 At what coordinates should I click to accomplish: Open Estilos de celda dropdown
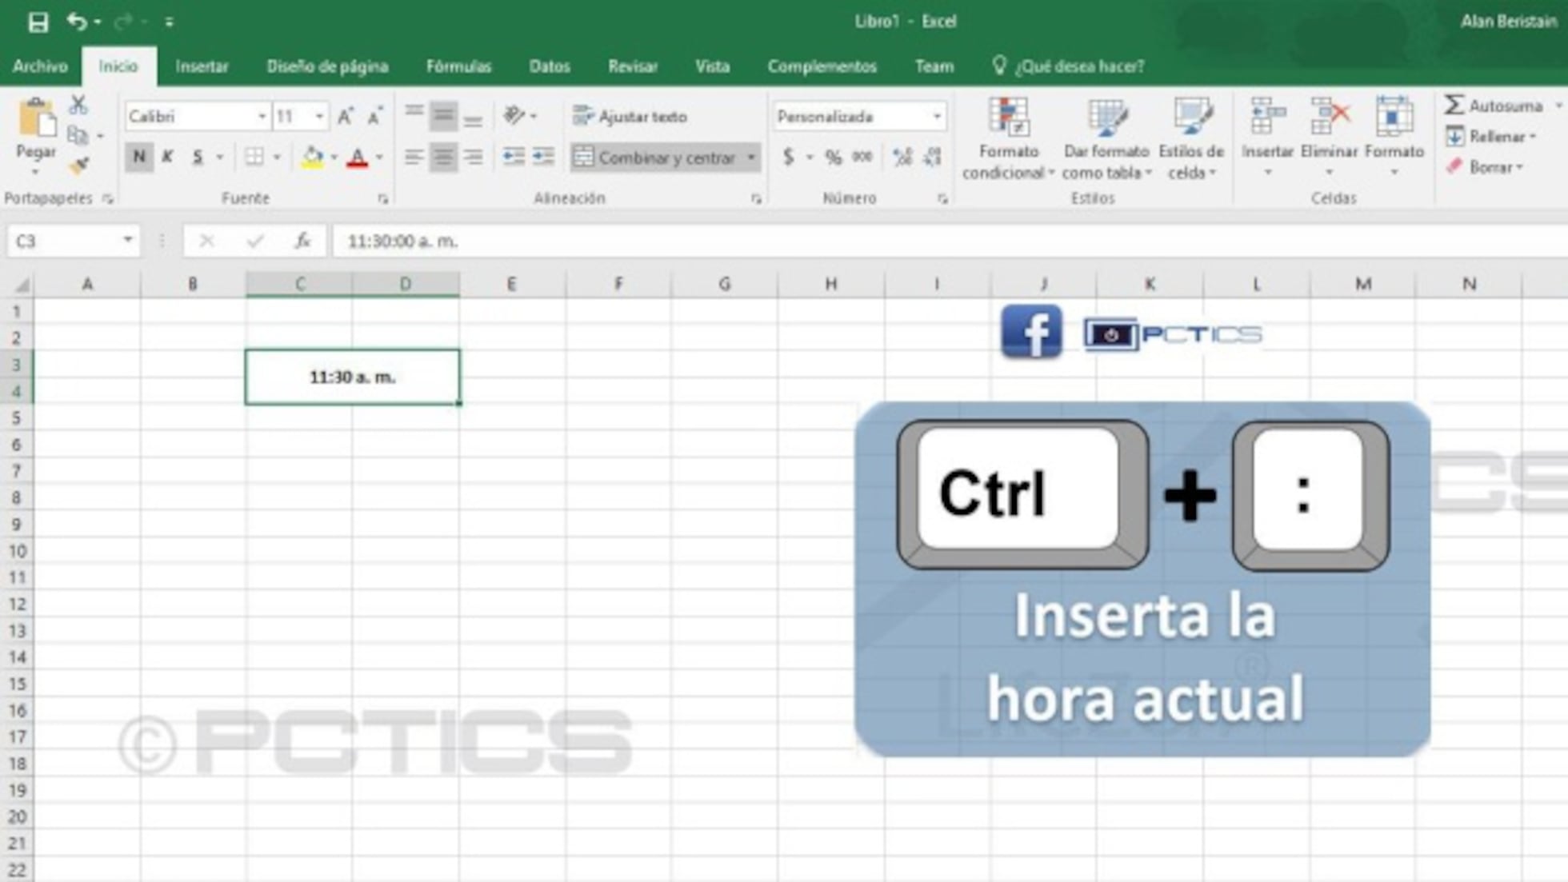(x=1190, y=138)
